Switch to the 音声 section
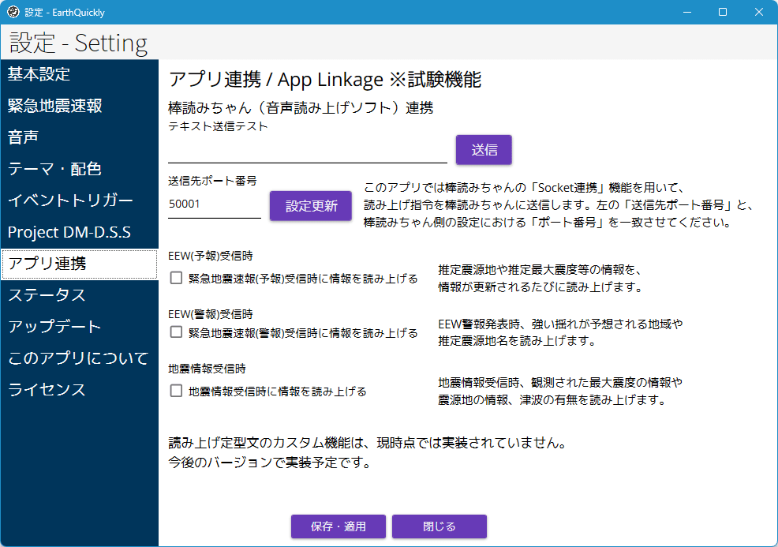Screen dimensions: 778x547 (x=80, y=137)
